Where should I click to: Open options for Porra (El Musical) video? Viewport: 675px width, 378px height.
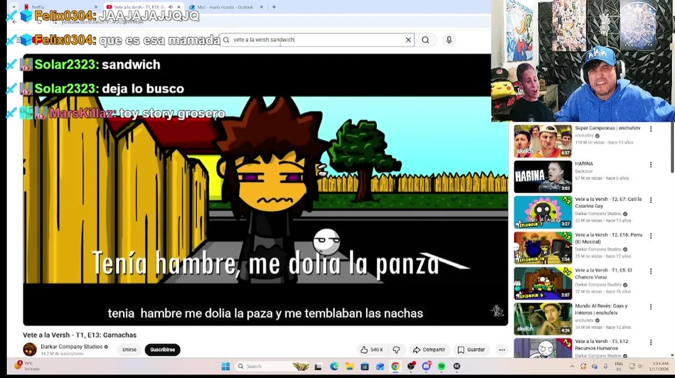(x=651, y=236)
